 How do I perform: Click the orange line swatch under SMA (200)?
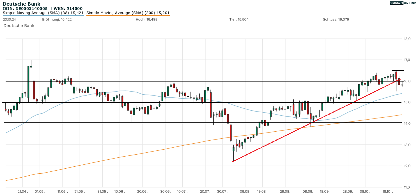(128, 16)
